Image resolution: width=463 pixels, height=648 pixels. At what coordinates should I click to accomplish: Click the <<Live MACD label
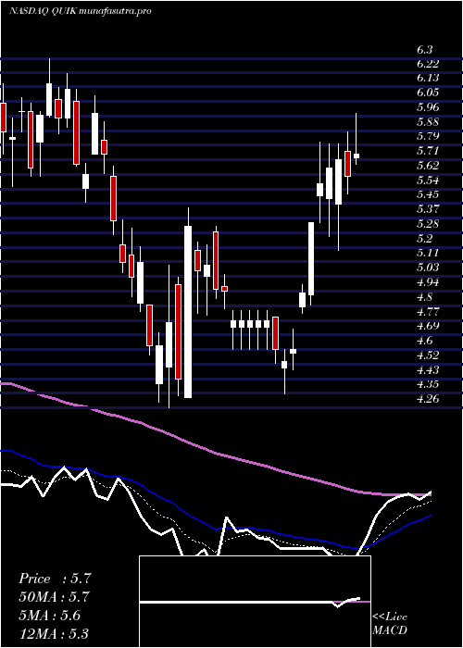tap(390, 624)
